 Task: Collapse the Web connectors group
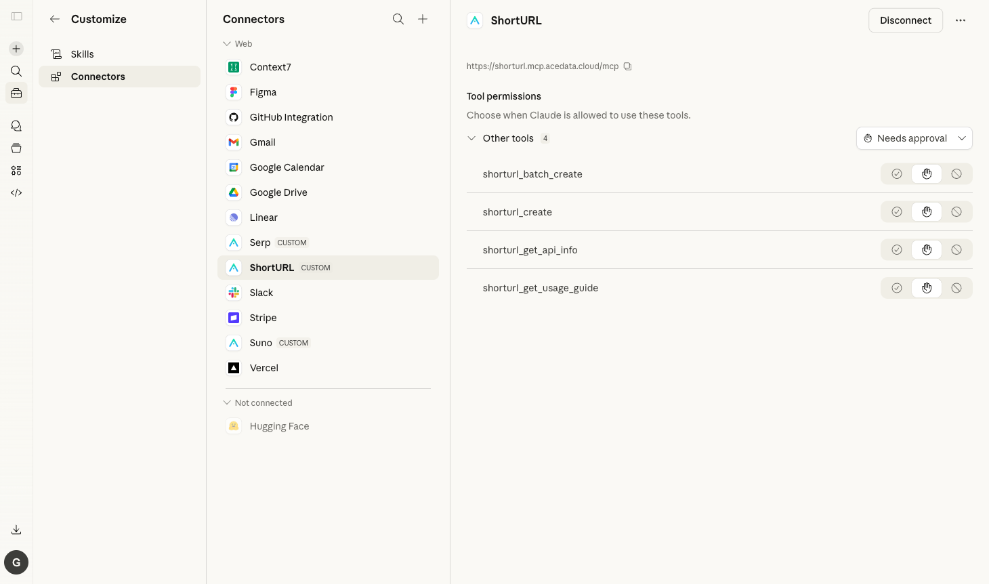(227, 44)
